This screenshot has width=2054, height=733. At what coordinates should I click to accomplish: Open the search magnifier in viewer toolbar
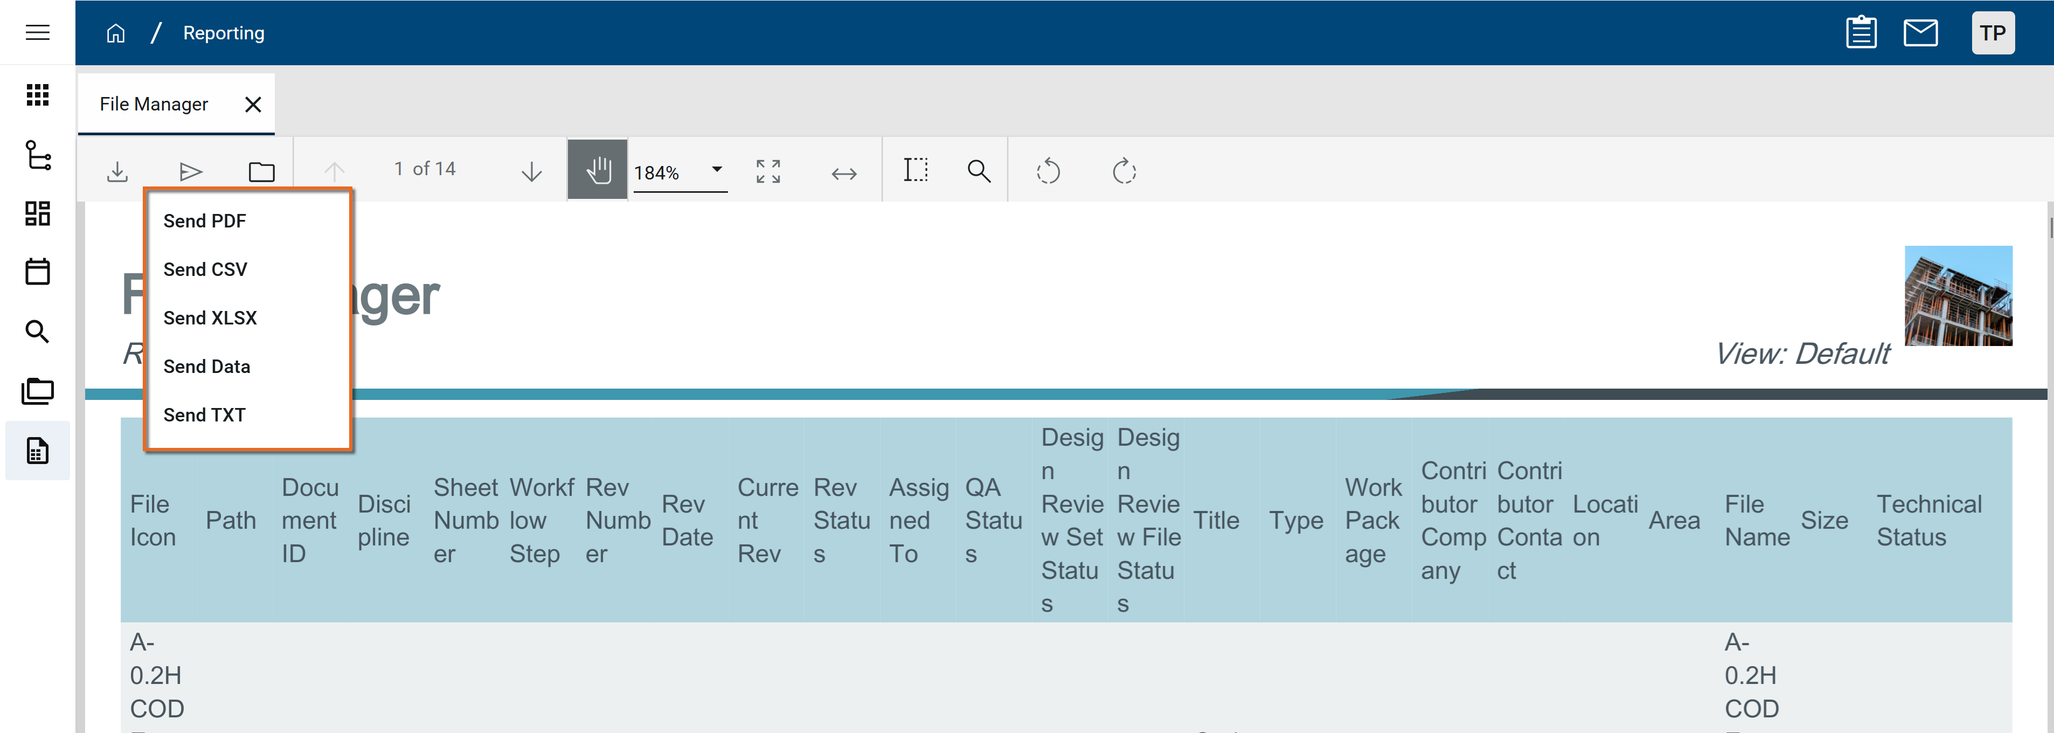tap(979, 171)
